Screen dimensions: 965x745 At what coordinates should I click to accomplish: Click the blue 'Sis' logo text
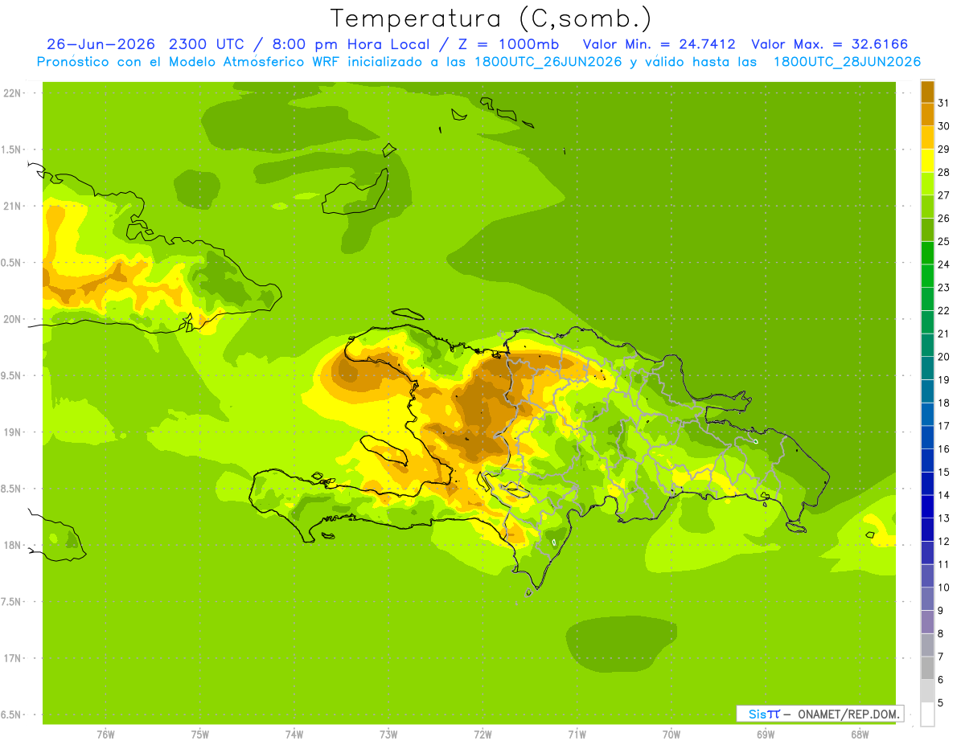(x=757, y=714)
